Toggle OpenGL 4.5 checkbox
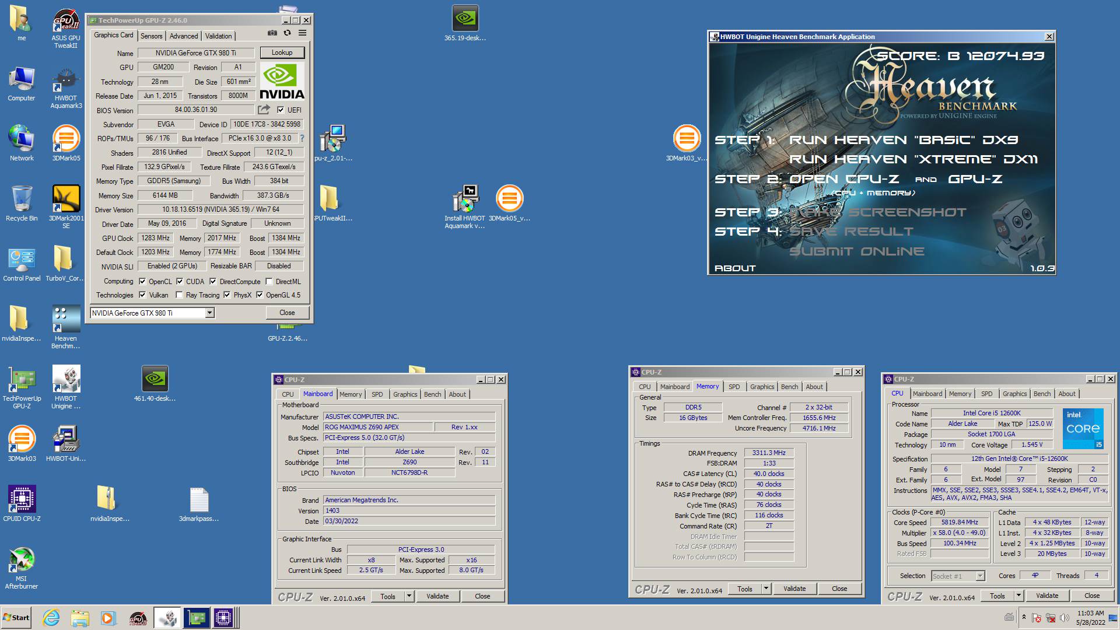The width and height of the screenshot is (1120, 630). point(260,295)
